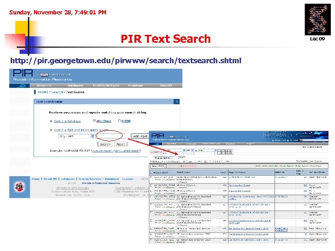Click the footer About PIR link

[50, 179]
